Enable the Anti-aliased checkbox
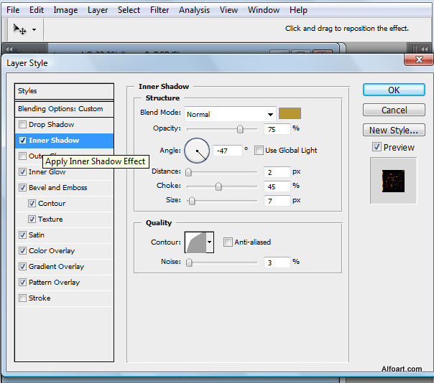The width and height of the screenshot is (434, 383). click(228, 242)
